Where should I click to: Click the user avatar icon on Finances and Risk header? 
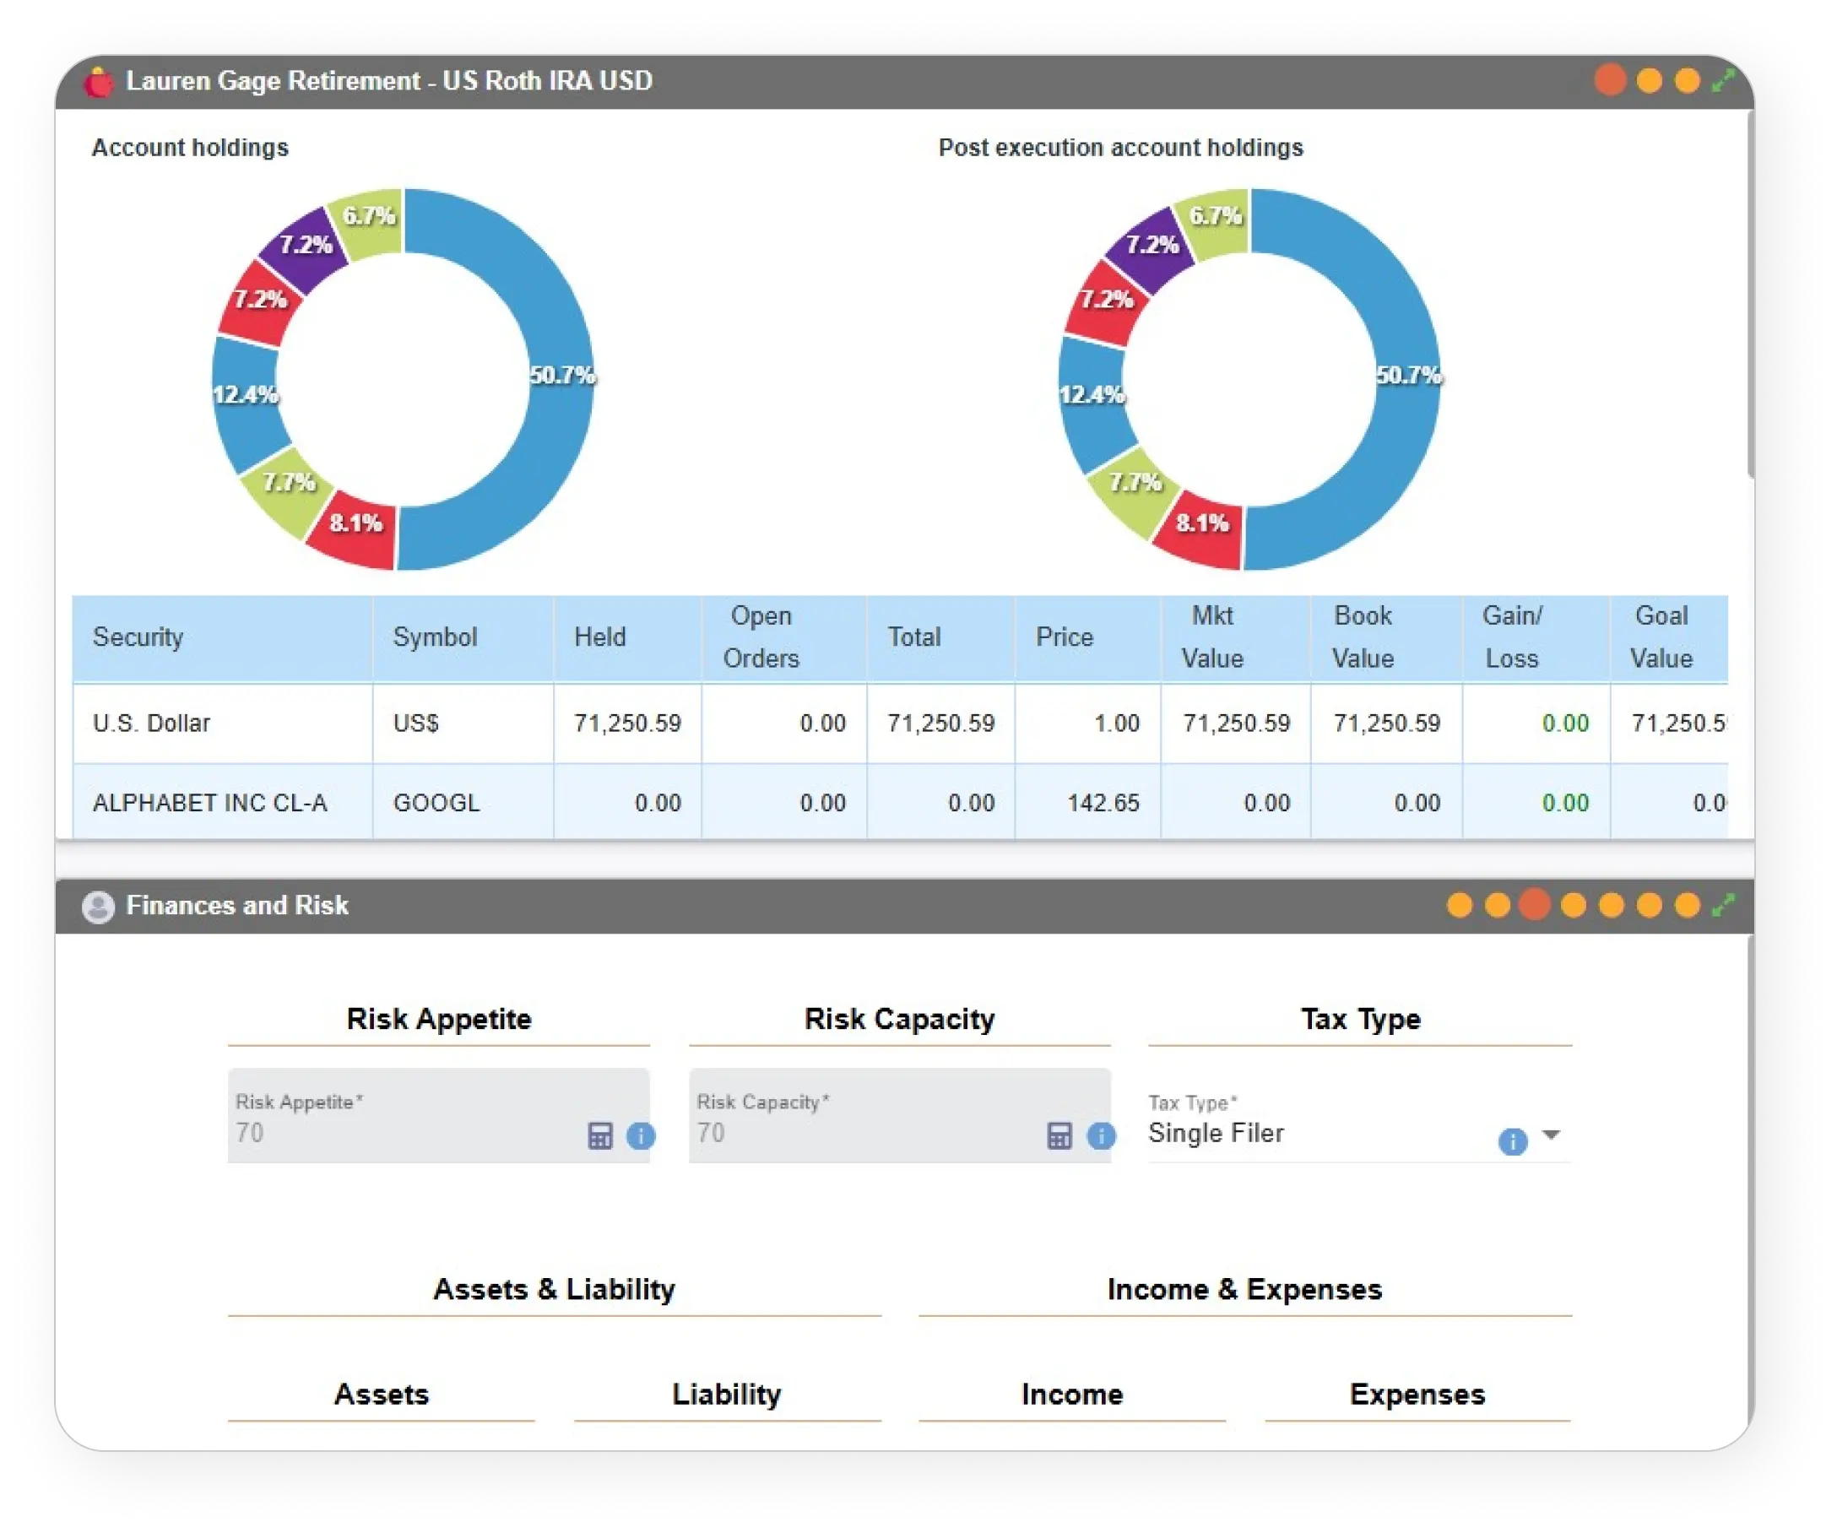(x=99, y=907)
